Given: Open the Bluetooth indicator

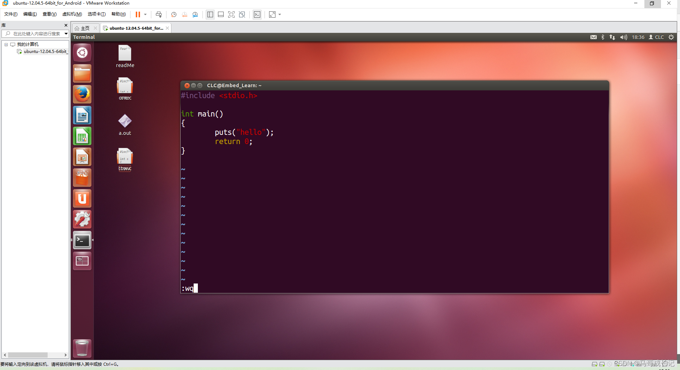Looking at the screenshot, I should pyautogui.click(x=603, y=37).
